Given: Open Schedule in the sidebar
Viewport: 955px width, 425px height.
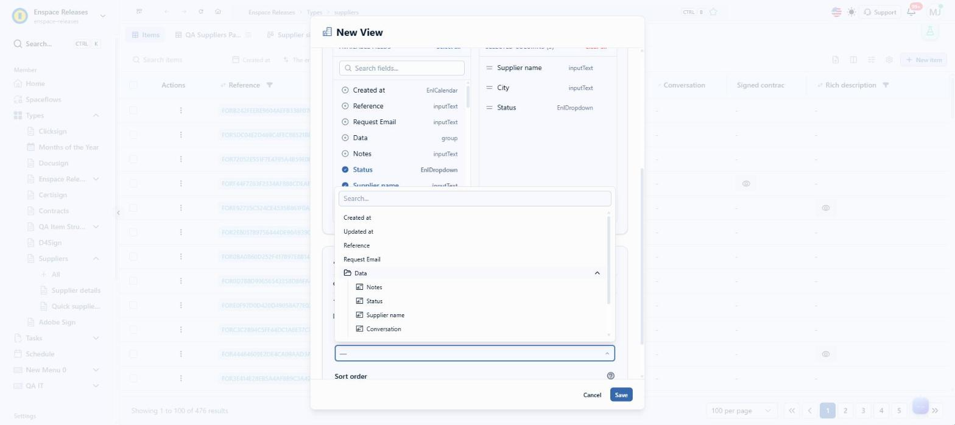Looking at the screenshot, I should coord(40,354).
